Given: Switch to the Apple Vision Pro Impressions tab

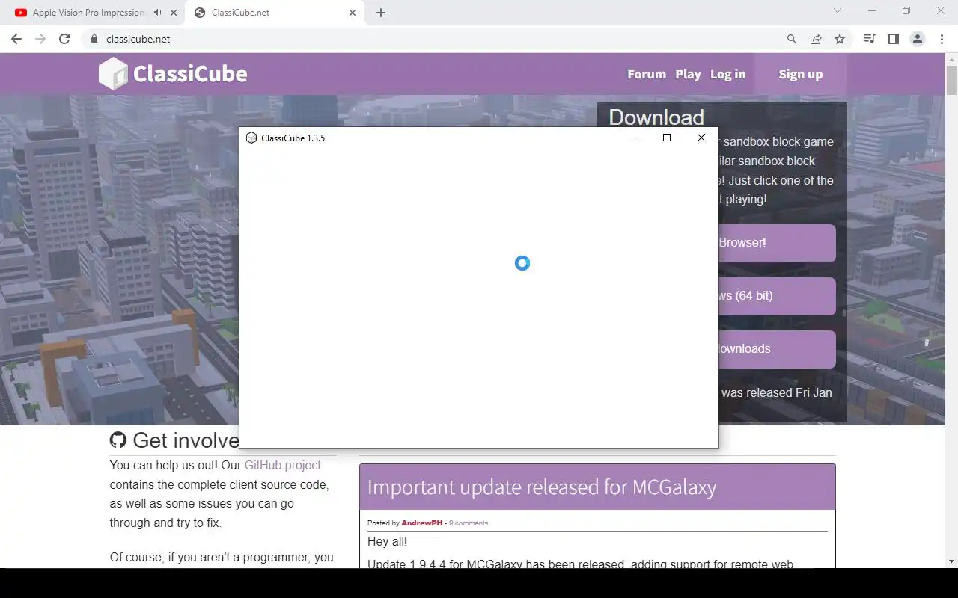Looking at the screenshot, I should 90,13.
